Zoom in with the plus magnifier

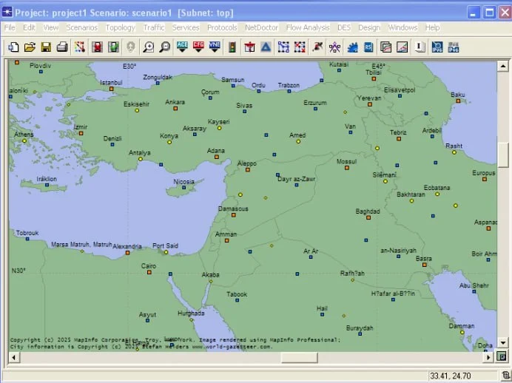(149, 47)
